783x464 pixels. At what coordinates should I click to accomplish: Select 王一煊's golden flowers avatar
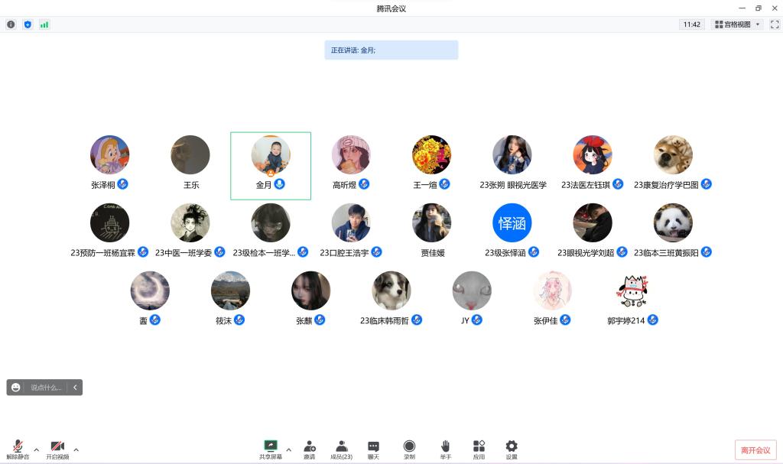coord(431,155)
